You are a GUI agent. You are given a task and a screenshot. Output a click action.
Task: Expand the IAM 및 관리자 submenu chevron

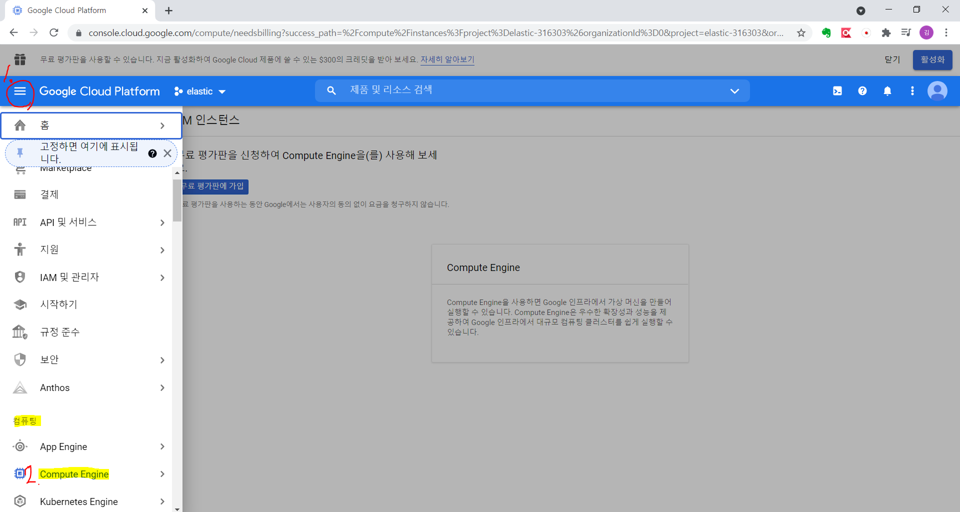click(162, 277)
